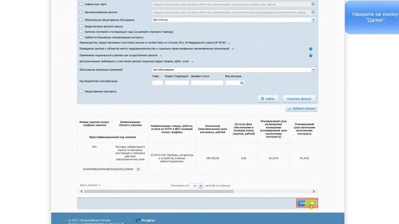Expand "Проведение закупки у субъектов малого предпринимательства" section
Screen dimensions: 399x224
233,49
